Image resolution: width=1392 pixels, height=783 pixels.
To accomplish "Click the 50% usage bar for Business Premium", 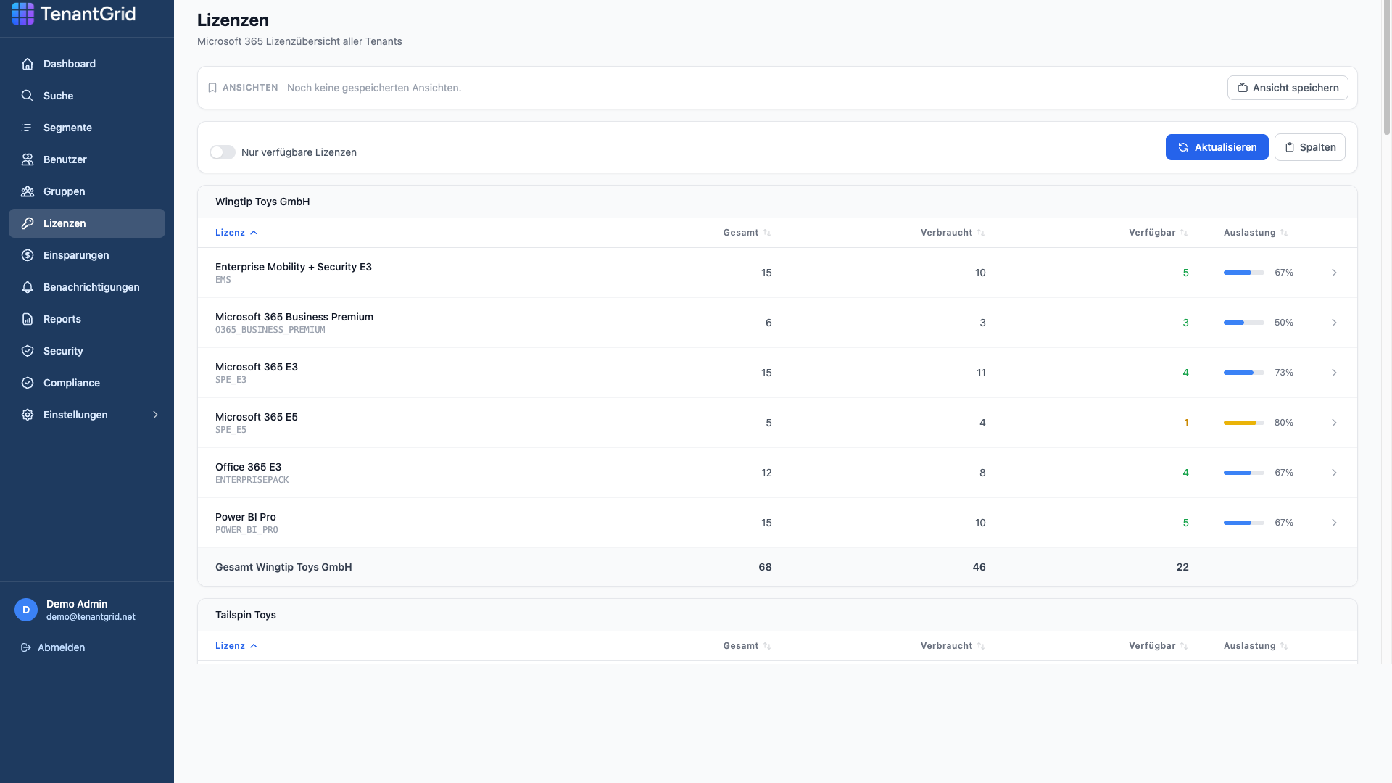I will coord(1243,323).
